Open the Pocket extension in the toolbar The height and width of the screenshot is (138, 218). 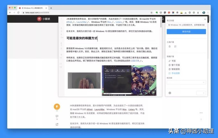[161, 12]
